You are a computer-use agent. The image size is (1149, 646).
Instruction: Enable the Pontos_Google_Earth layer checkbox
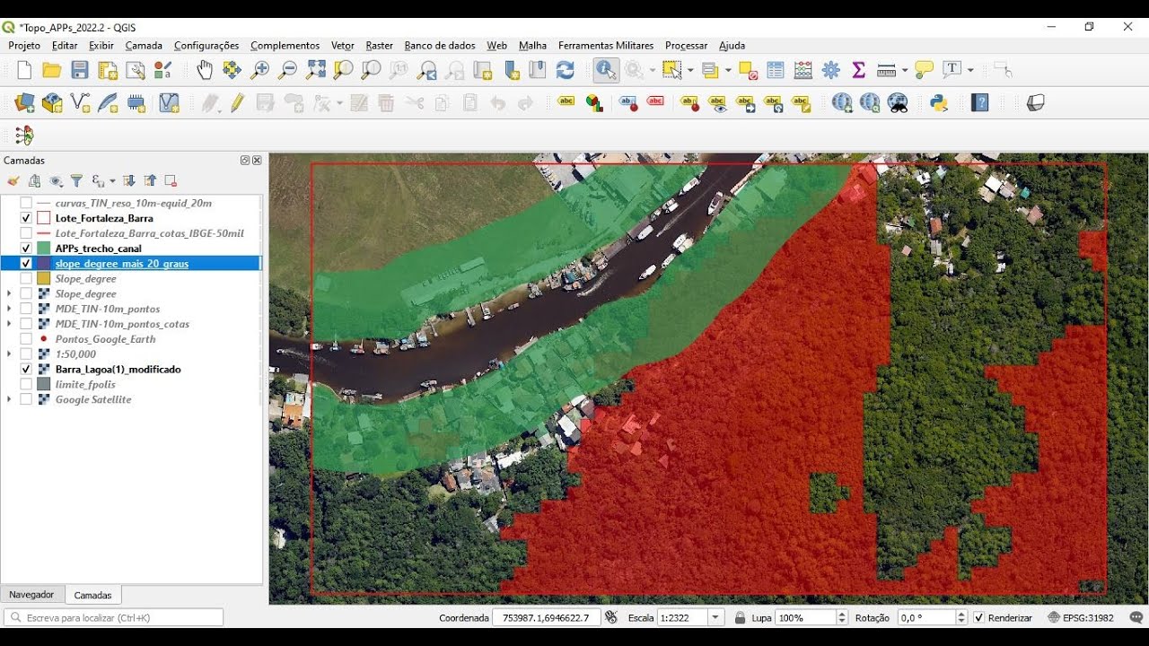26,339
